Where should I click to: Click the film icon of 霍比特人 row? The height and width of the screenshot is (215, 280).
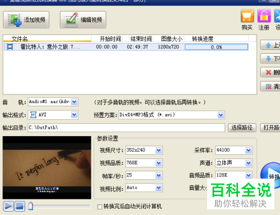[10, 46]
